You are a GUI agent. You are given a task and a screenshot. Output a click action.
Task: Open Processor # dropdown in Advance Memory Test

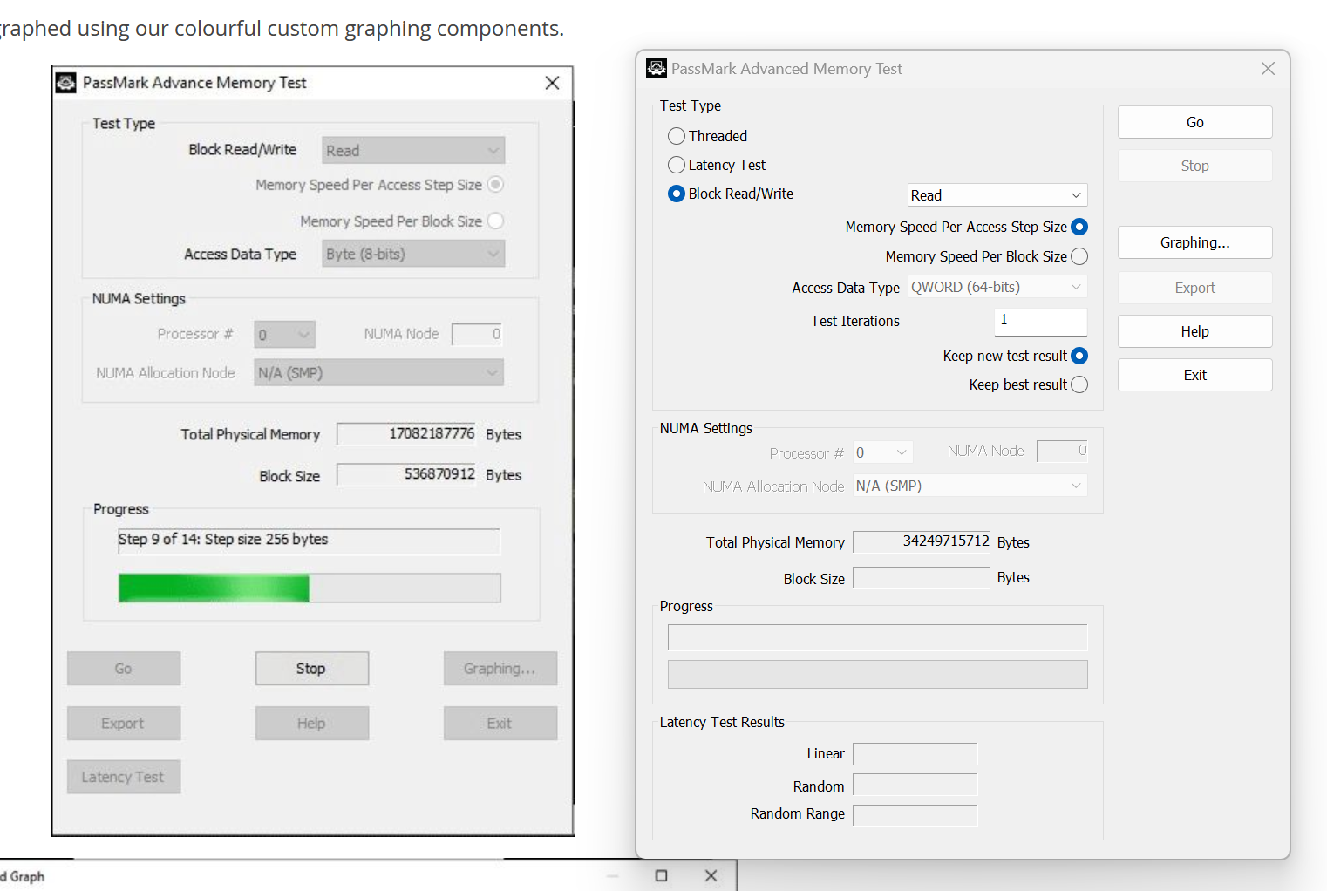284,334
